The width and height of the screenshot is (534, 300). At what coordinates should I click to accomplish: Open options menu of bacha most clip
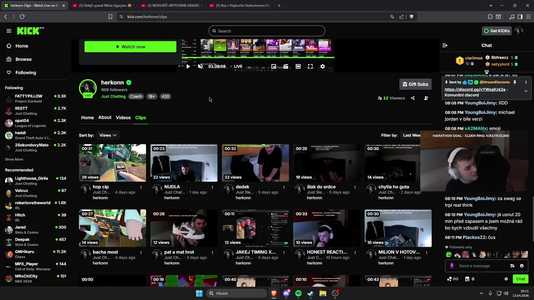pos(141,252)
